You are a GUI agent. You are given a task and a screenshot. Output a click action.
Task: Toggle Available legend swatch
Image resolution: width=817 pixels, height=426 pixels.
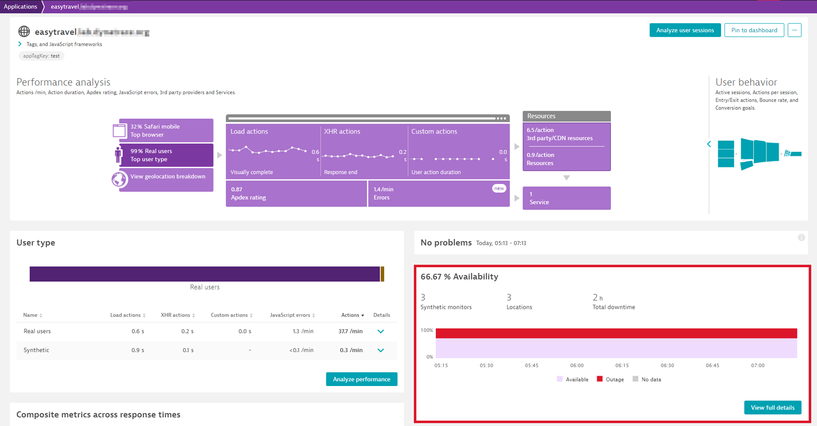[560, 379]
